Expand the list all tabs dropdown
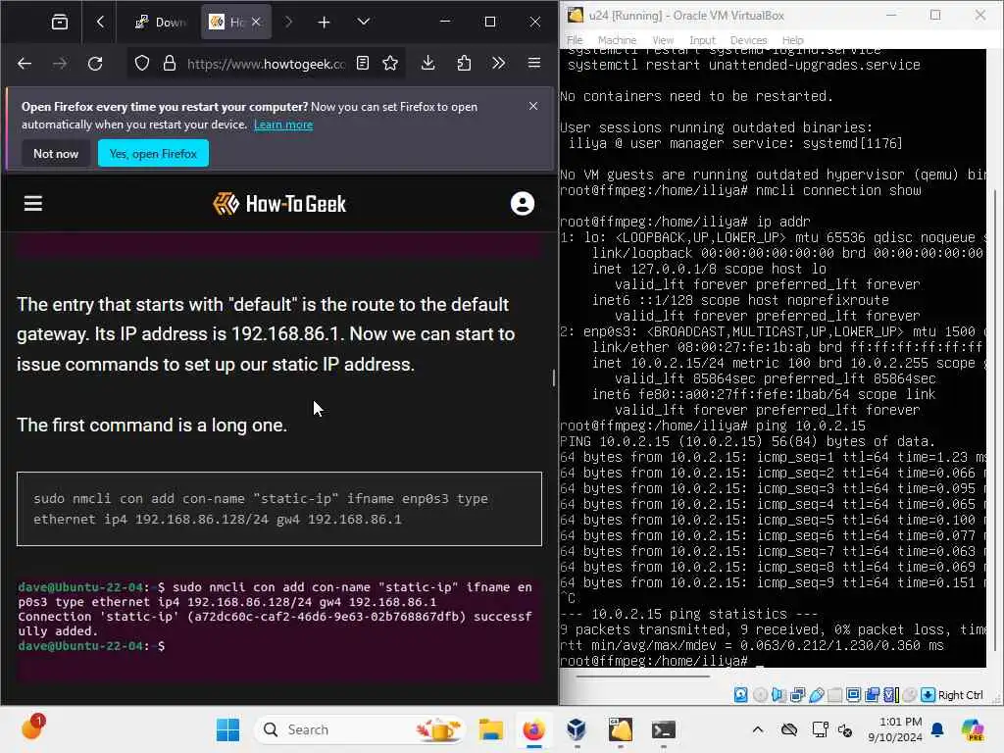The height and width of the screenshot is (753, 1004). click(x=363, y=23)
